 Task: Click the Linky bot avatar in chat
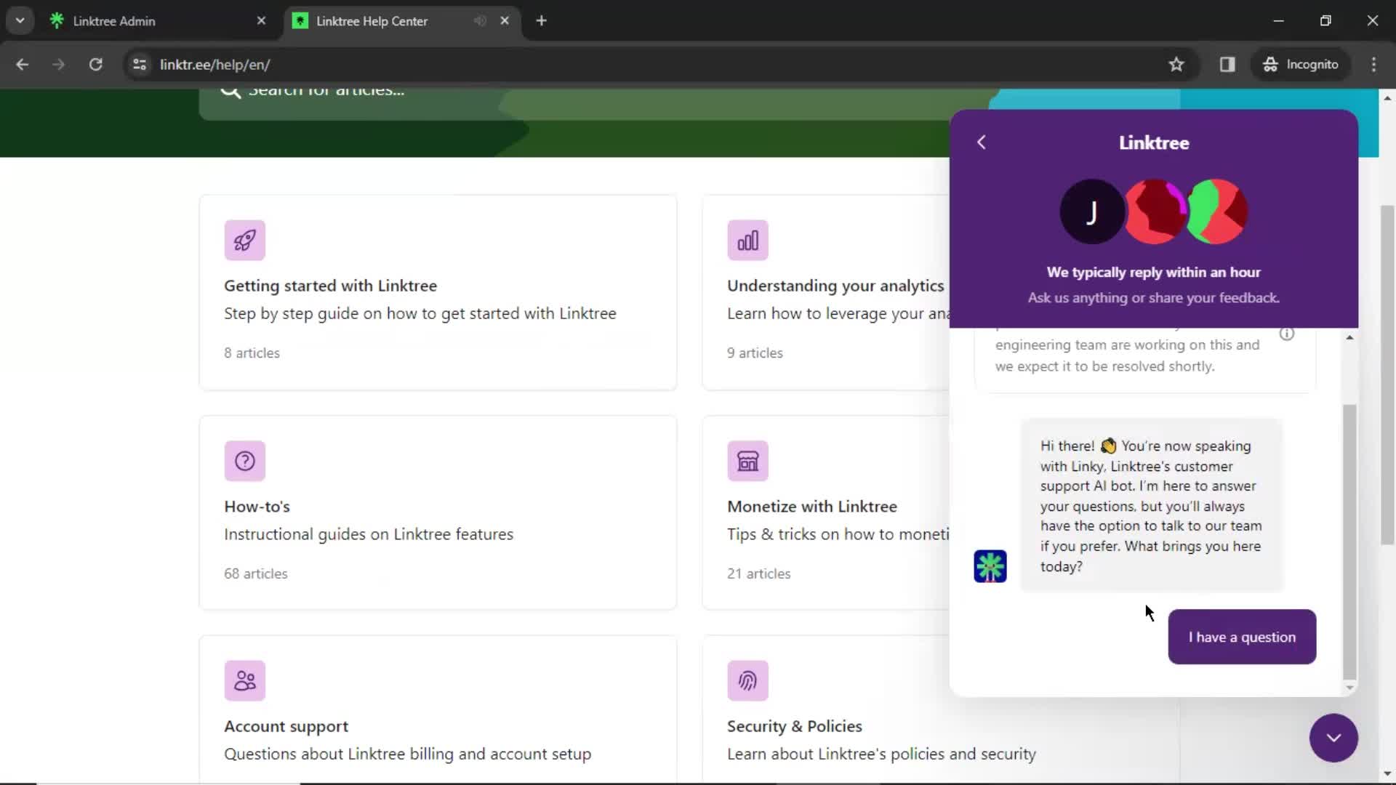(990, 566)
